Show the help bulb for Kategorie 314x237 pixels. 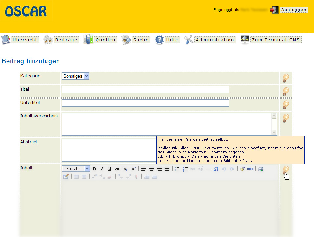pyautogui.click(x=286, y=78)
